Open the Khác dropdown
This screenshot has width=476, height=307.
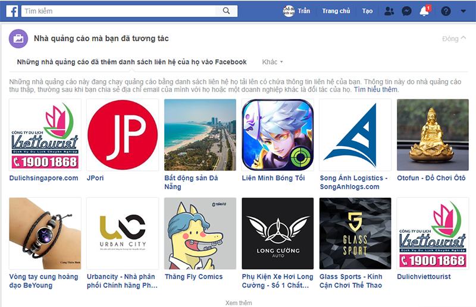[x=273, y=62]
